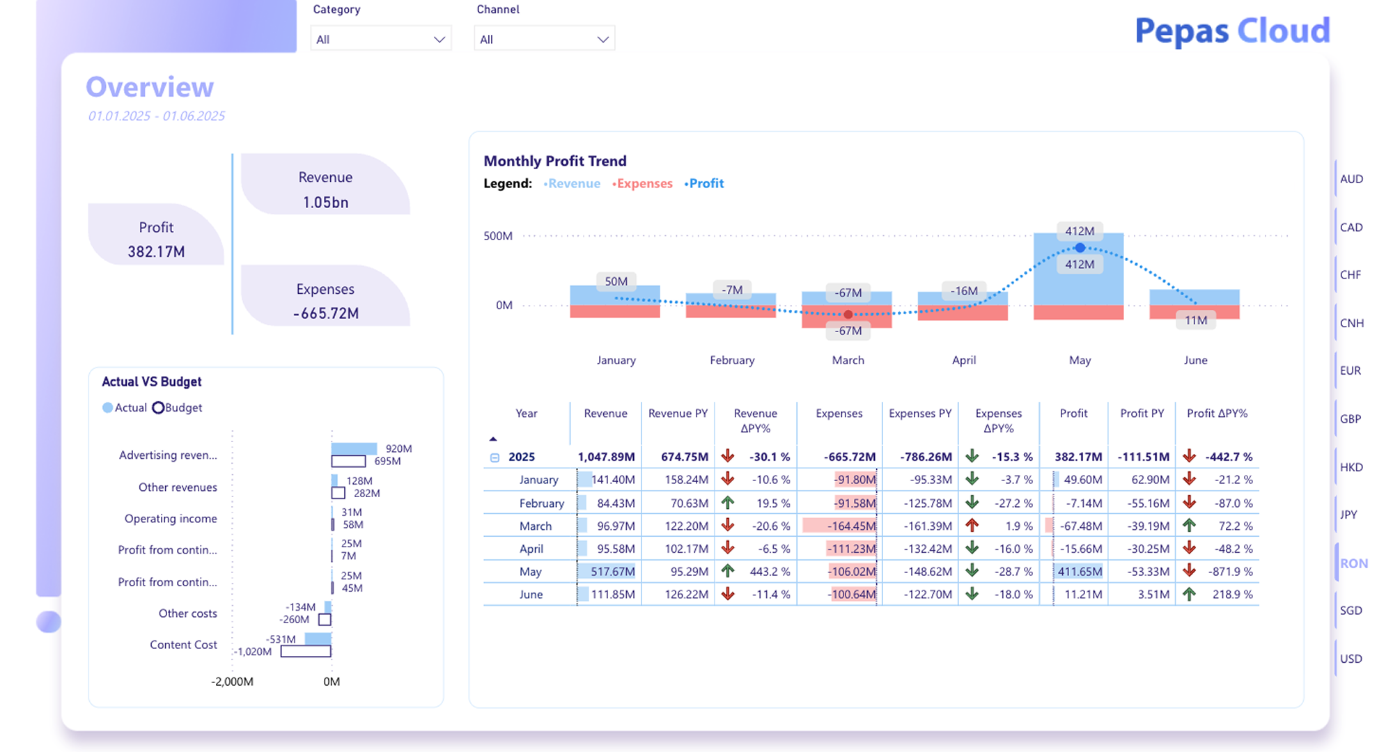Click green up arrow in June Profit ΔPY%
The width and height of the screenshot is (1393, 752).
(1190, 594)
